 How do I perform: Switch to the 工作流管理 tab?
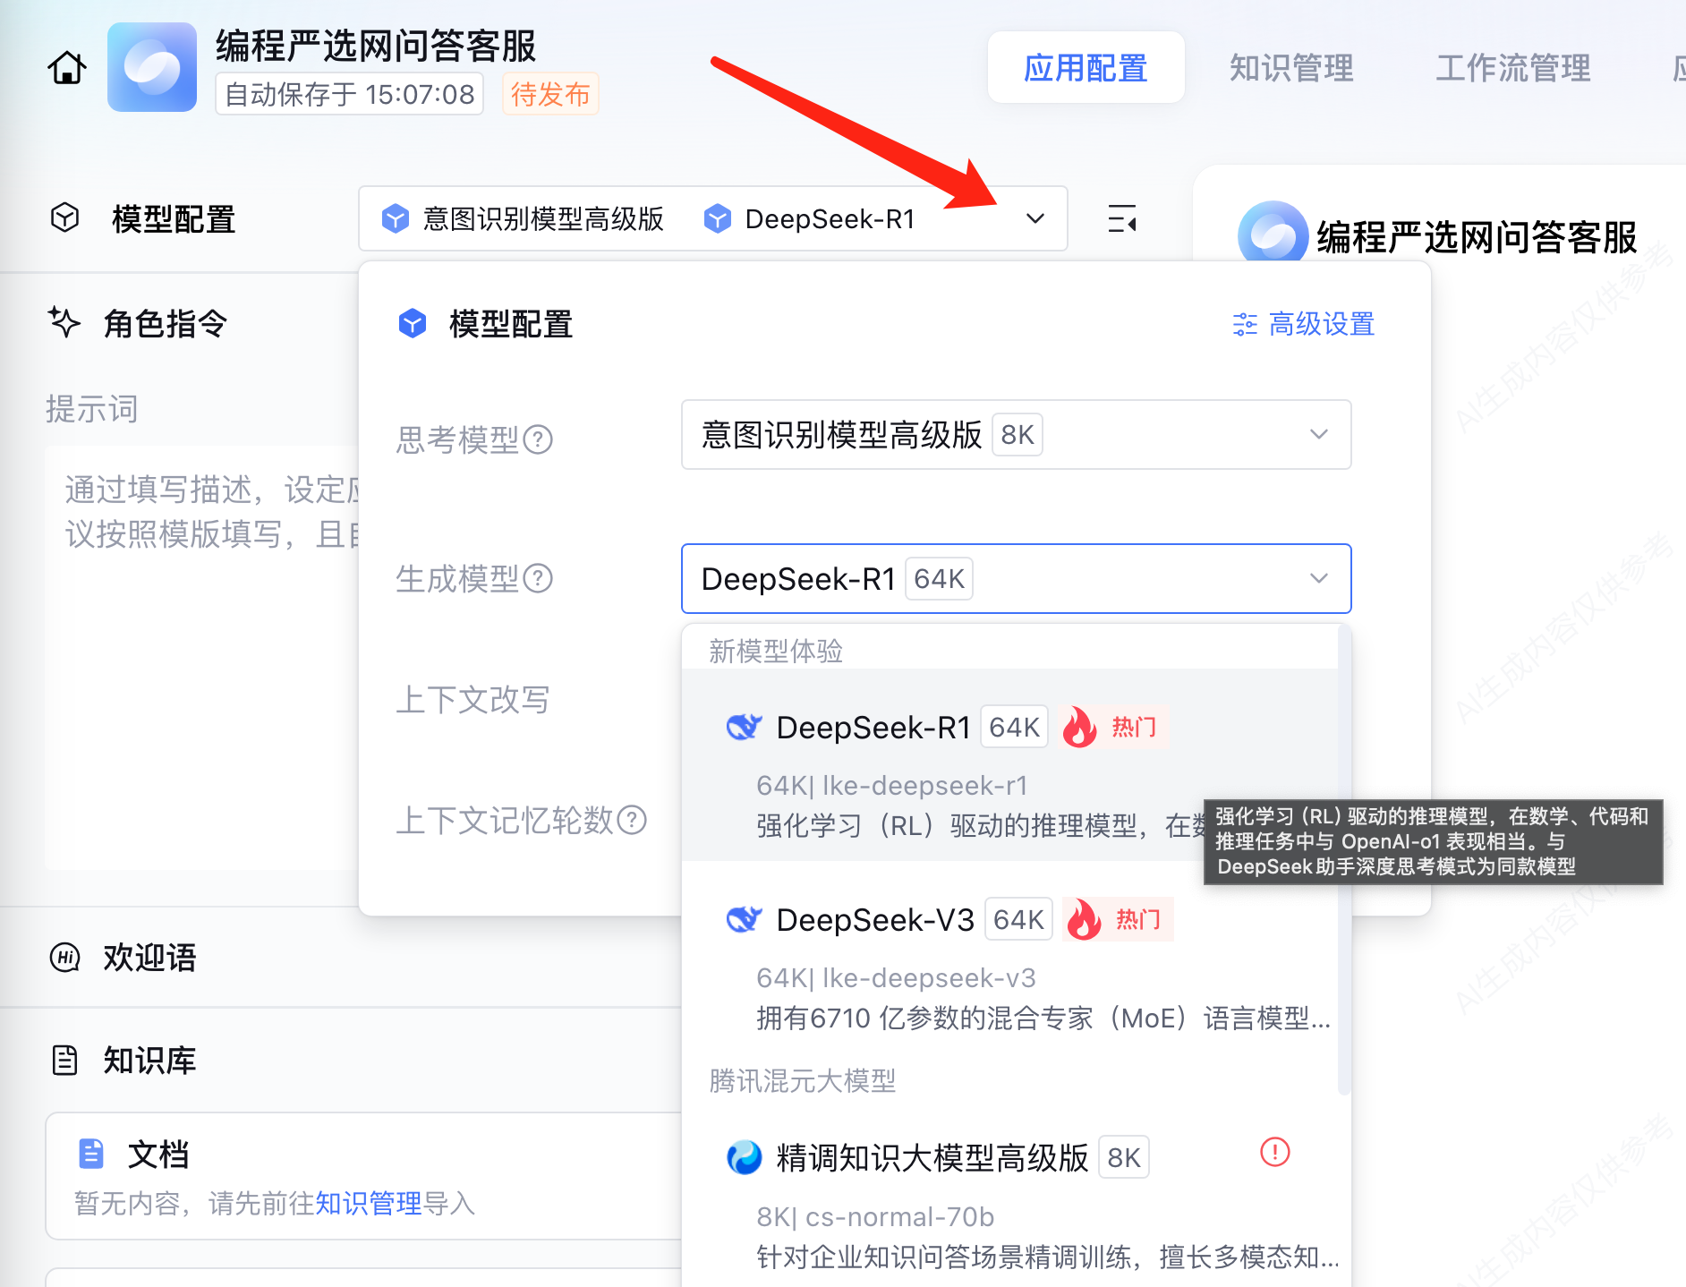tap(1512, 68)
